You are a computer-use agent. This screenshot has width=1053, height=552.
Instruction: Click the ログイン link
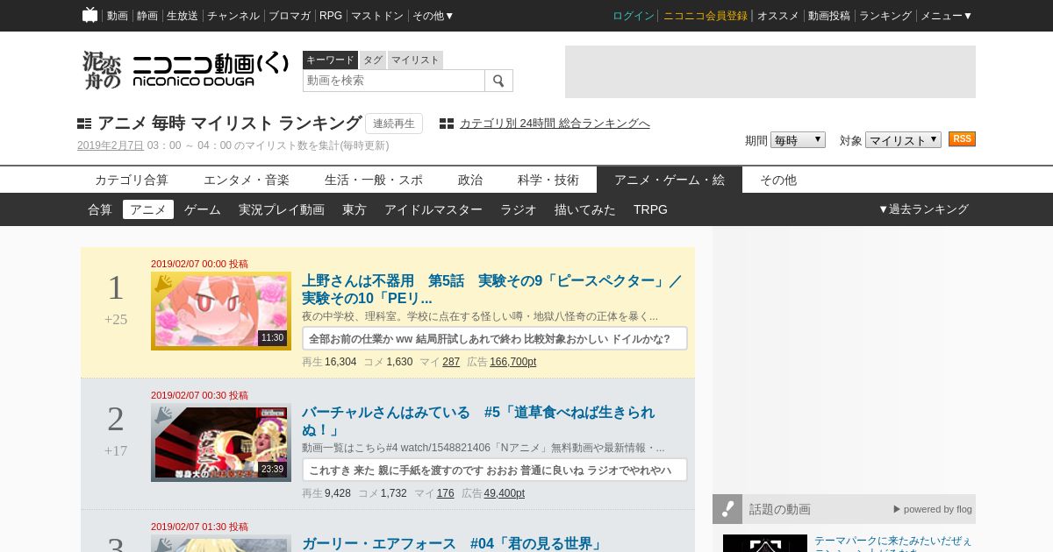coord(634,16)
